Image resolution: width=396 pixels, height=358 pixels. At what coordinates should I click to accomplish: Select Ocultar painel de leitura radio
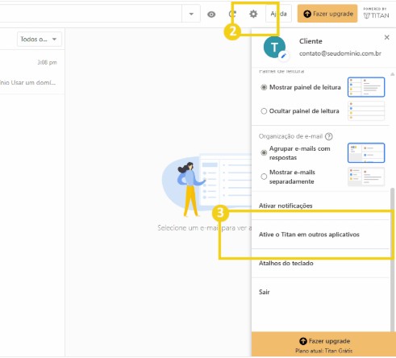264,111
